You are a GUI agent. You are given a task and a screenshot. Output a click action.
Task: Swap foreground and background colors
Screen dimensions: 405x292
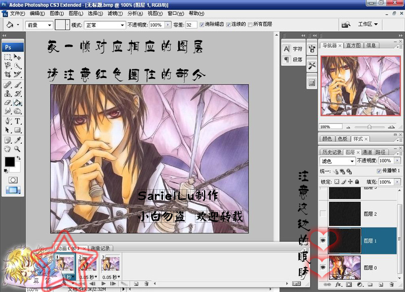point(19,157)
